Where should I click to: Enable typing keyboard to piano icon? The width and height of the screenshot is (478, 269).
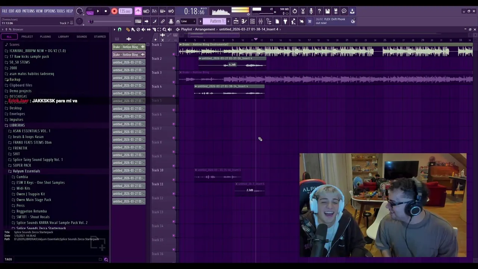tap(138, 21)
